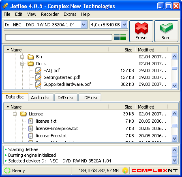Click the green Ready spinner icon
Screen dimensions: 182x177
point(7,171)
